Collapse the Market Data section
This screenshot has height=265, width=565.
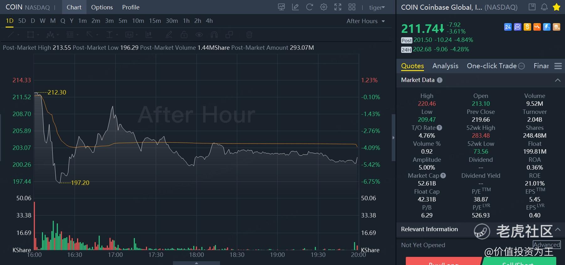coord(558,80)
